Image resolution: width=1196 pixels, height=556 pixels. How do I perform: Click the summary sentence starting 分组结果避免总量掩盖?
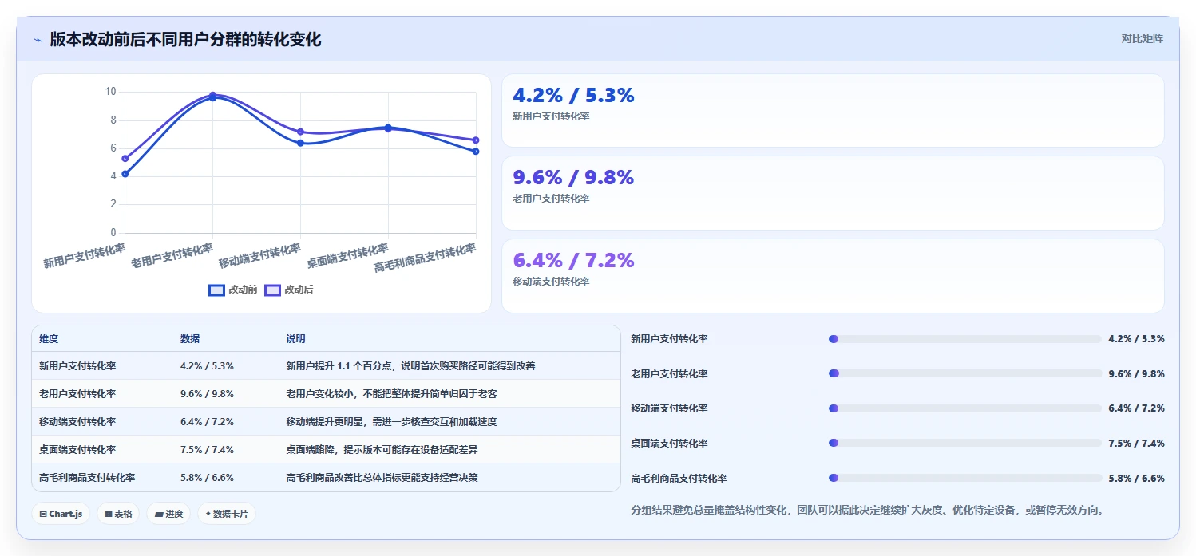pos(867,510)
